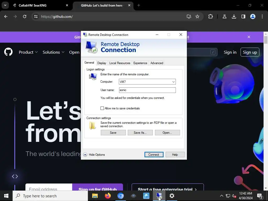This screenshot has height=201, width=268.
Task: Open the Chromium browser taskbar icon
Action: [120, 196]
